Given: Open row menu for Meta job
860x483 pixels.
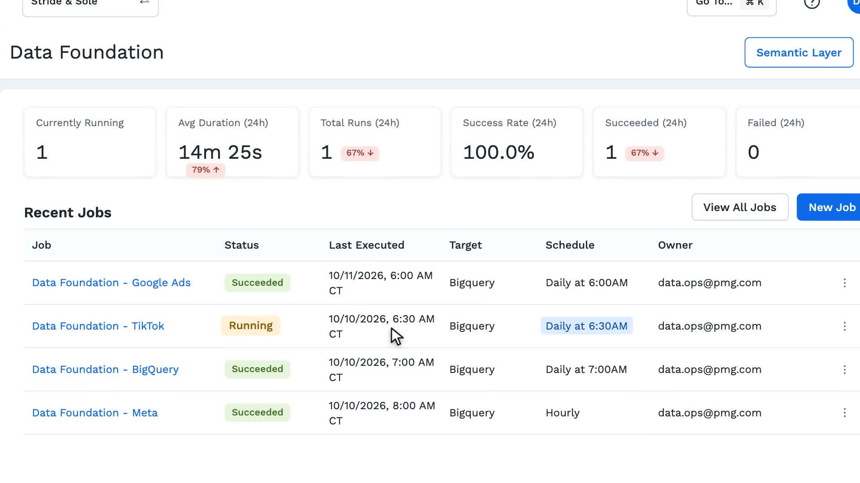Looking at the screenshot, I should pyautogui.click(x=844, y=413).
